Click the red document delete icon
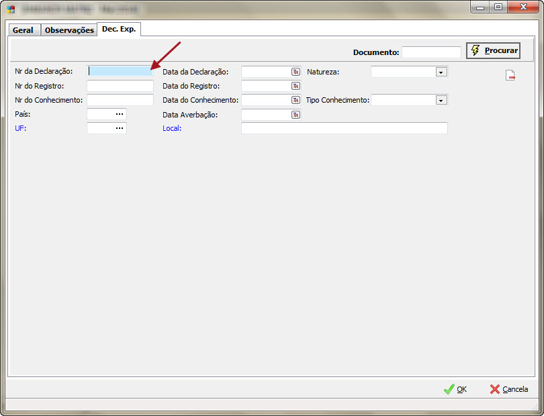This screenshot has height=416, width=544. (510, 75)
